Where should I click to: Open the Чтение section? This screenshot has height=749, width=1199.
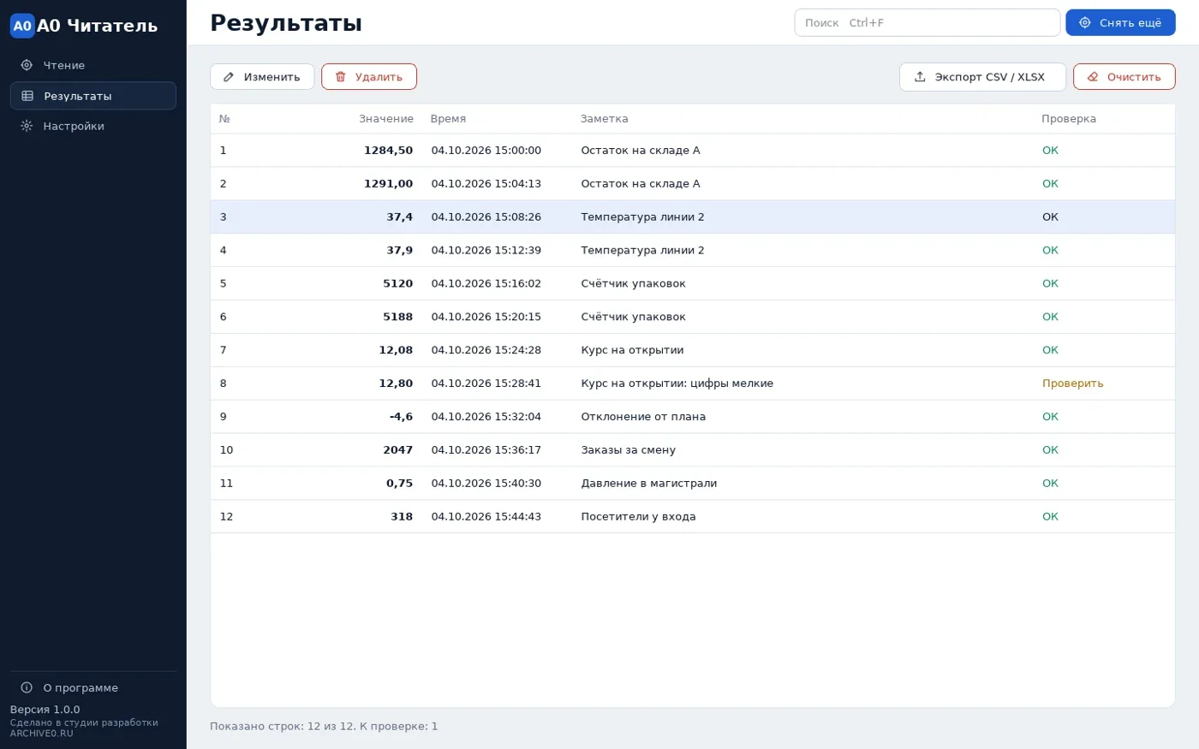(x=93, y=65)
